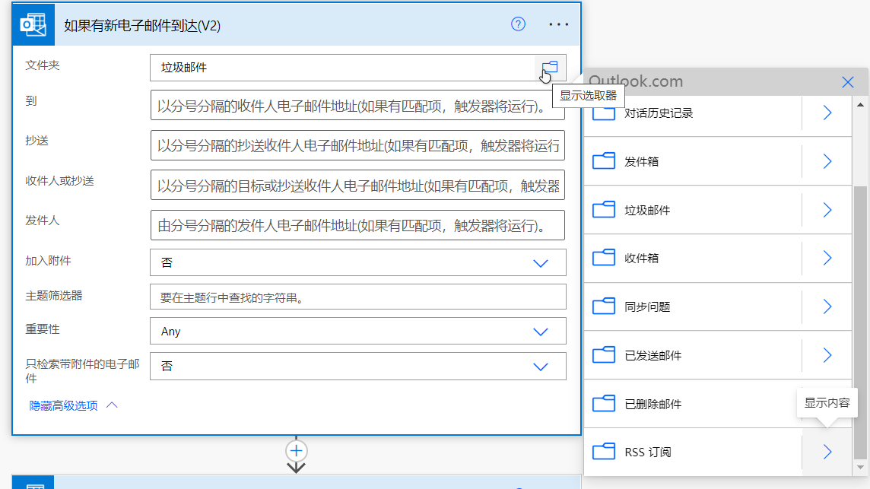The width and height of the screenshot is (870, 489).
Task: Select 同步问题 folder
Action: 647,307
